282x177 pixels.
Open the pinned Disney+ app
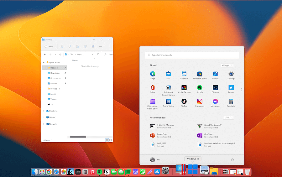click(x=215, y=89)
